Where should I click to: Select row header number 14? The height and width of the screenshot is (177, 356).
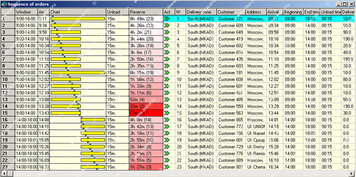[8, 106]
